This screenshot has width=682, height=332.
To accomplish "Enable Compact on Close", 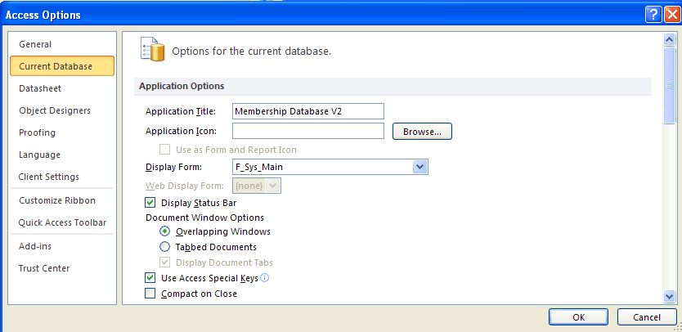I will (150, 294).
